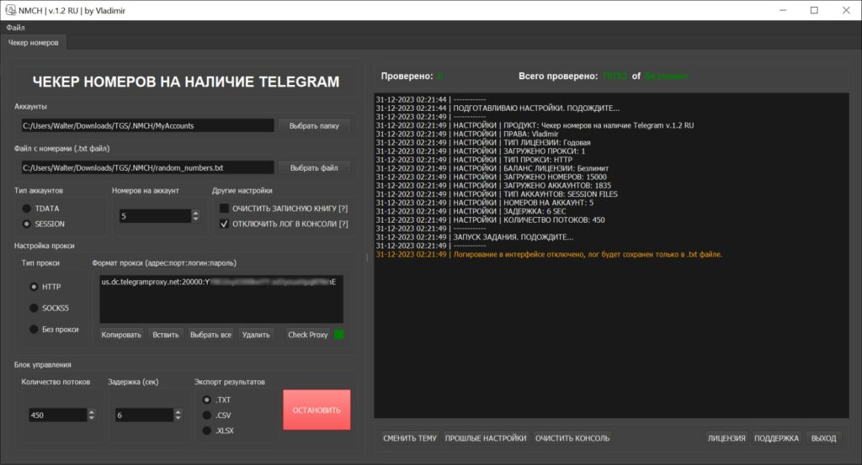862x465 pixels.
Task: Click the Всего проверено counter label
Action: click(x=558, y=77)
